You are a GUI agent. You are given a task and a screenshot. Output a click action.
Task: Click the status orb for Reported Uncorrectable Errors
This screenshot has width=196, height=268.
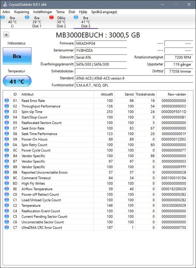tap(7, 172)
